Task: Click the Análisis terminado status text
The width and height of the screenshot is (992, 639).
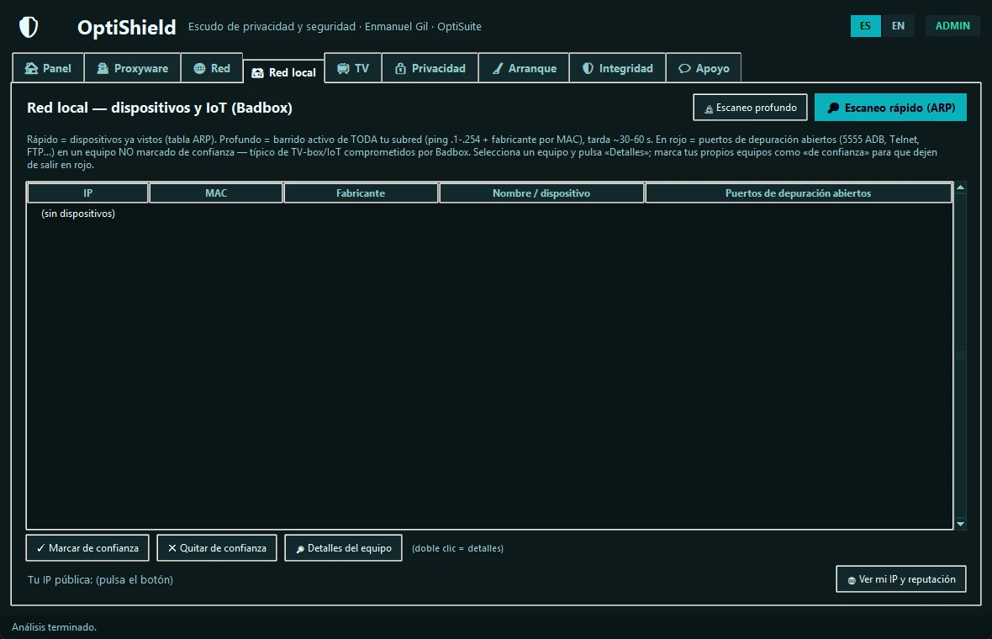Action: pyautogui.click(x=55, y=627)
